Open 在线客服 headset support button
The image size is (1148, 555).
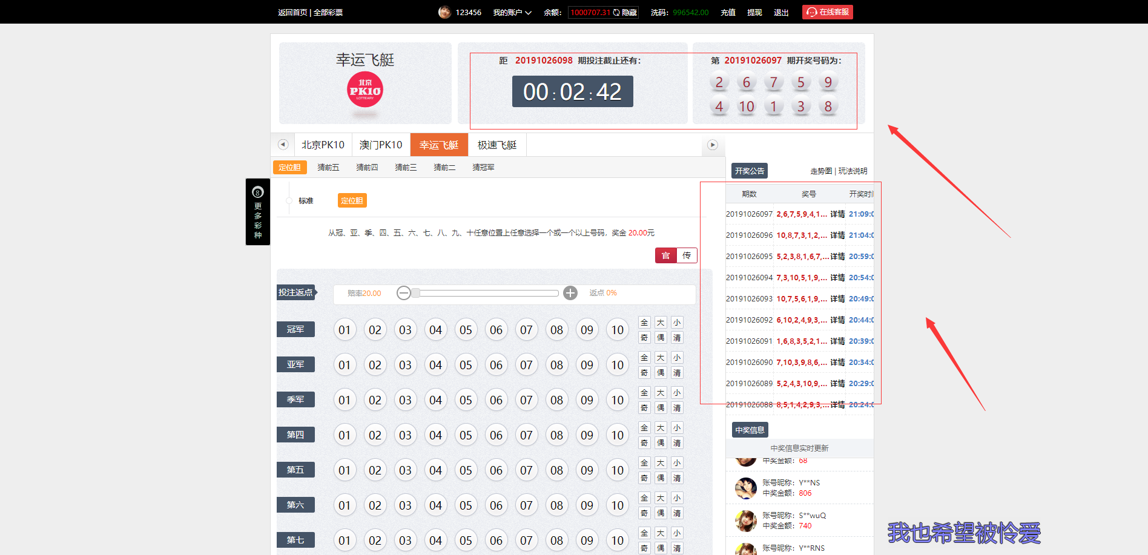coord(828,12)
